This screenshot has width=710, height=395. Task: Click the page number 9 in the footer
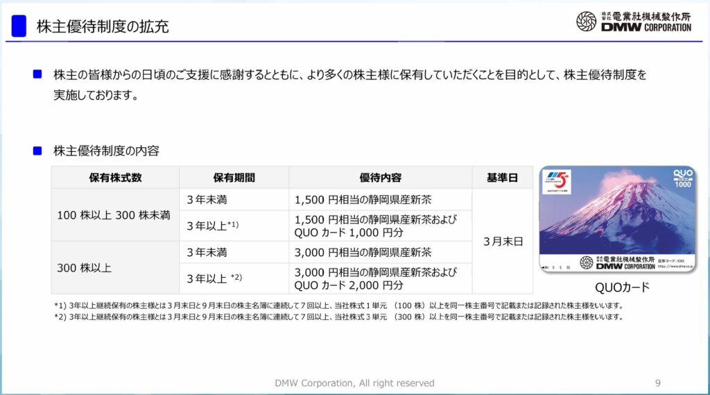coord(658,383)
